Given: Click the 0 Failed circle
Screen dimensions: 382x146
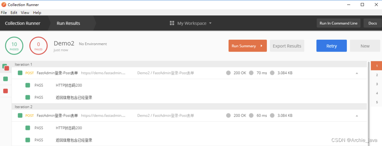Looking at the screenshot, I should click(x=38, y=46).
